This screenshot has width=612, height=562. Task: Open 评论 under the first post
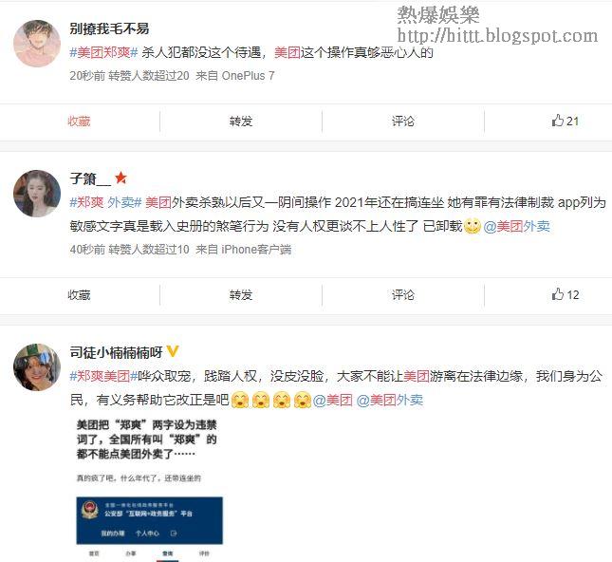tap(403, 122)
